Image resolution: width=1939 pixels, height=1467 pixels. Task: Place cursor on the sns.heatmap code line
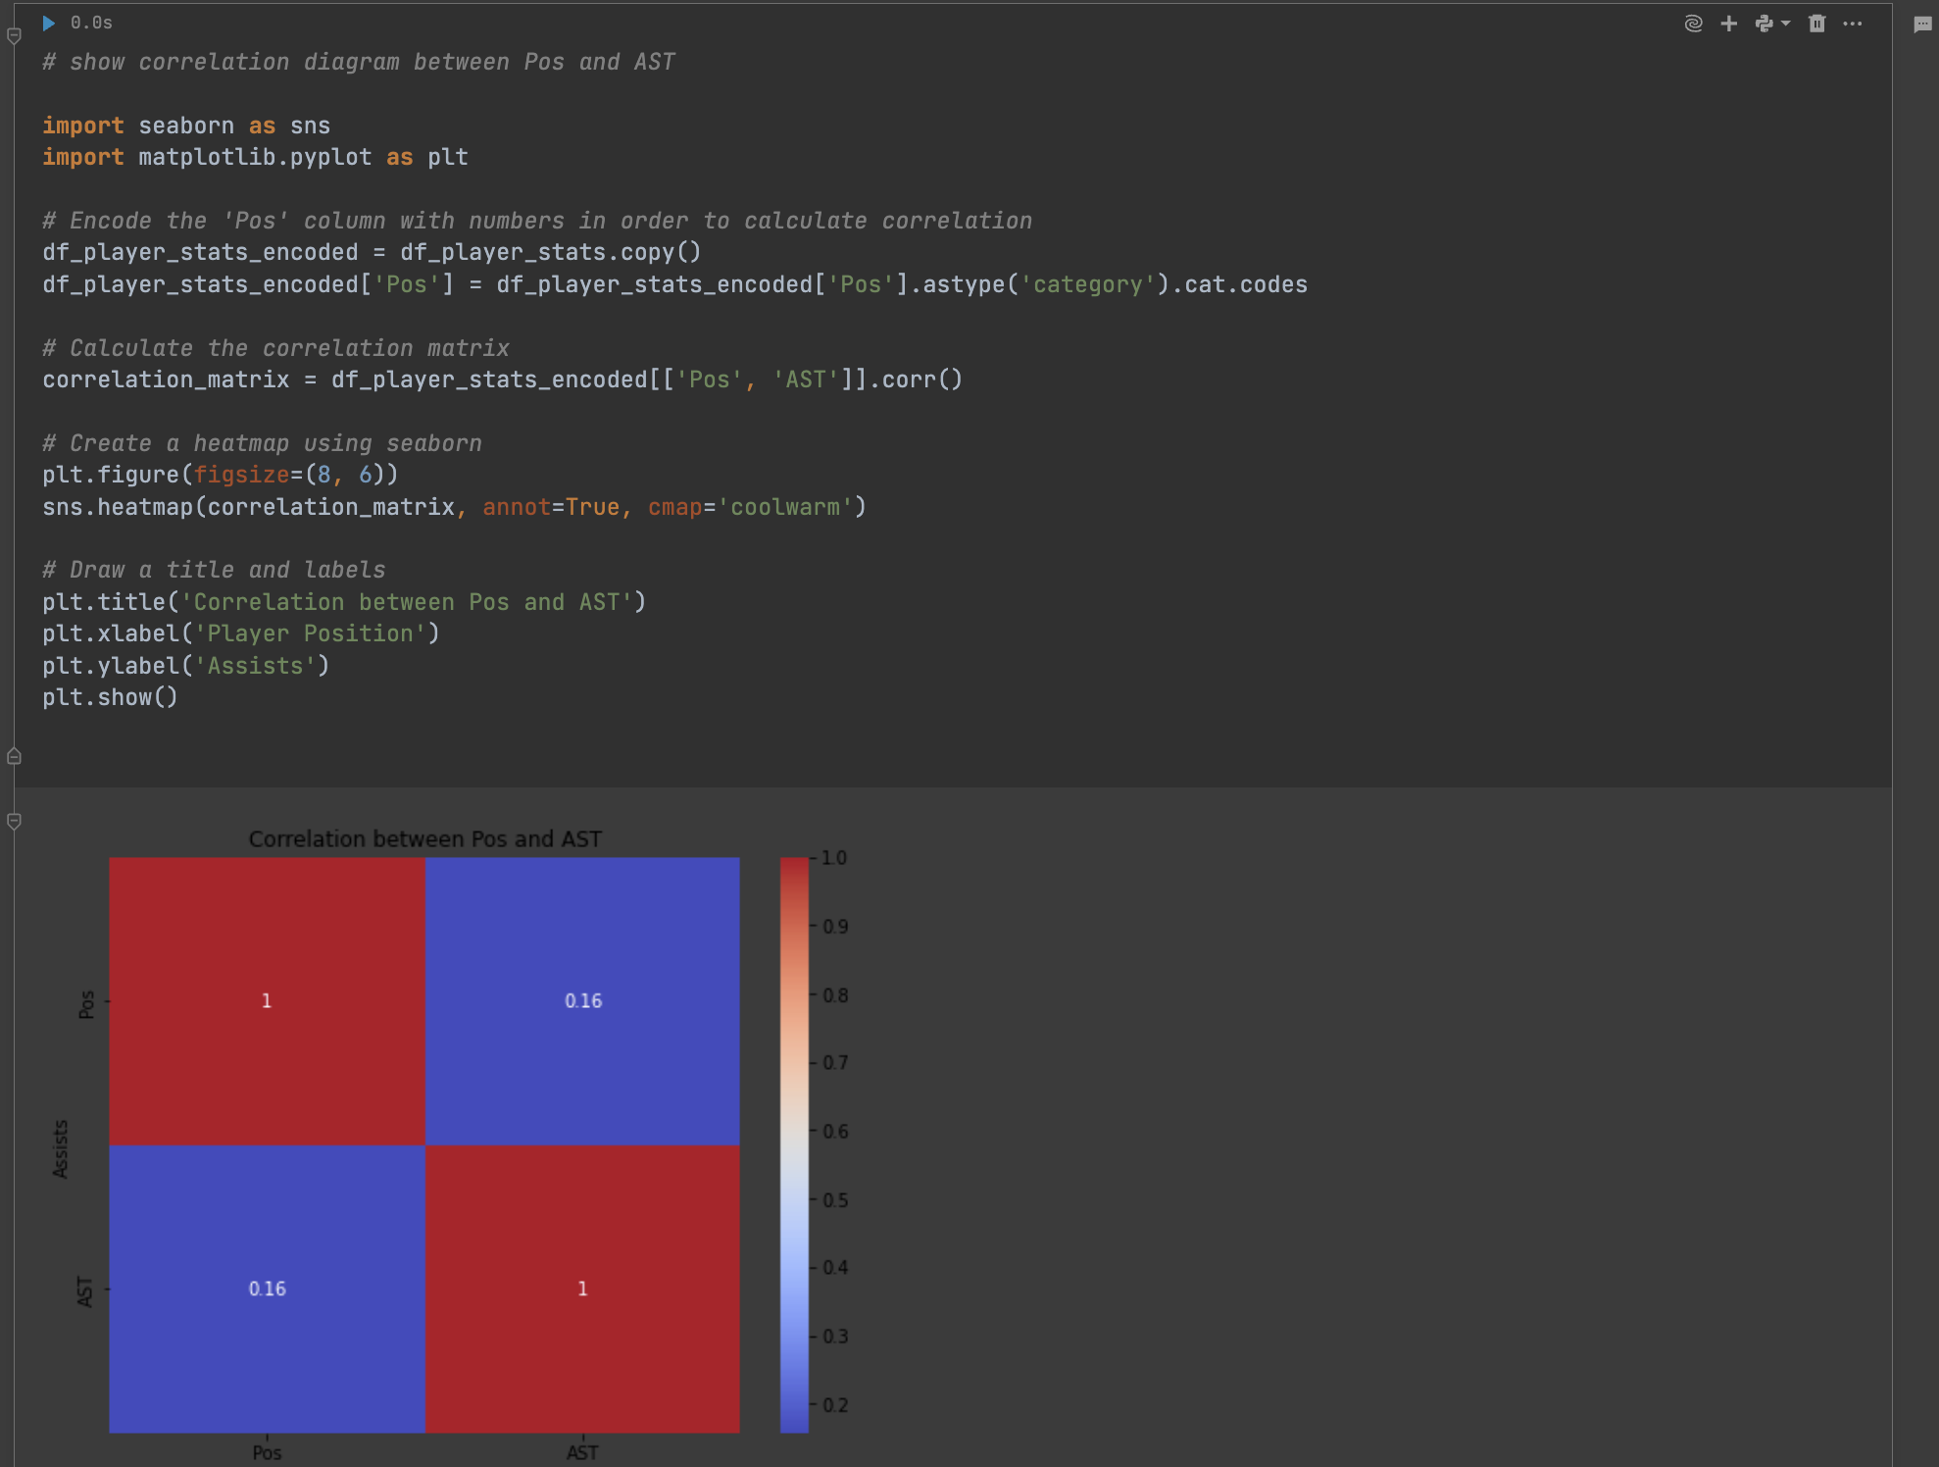[x=453, y=507]
